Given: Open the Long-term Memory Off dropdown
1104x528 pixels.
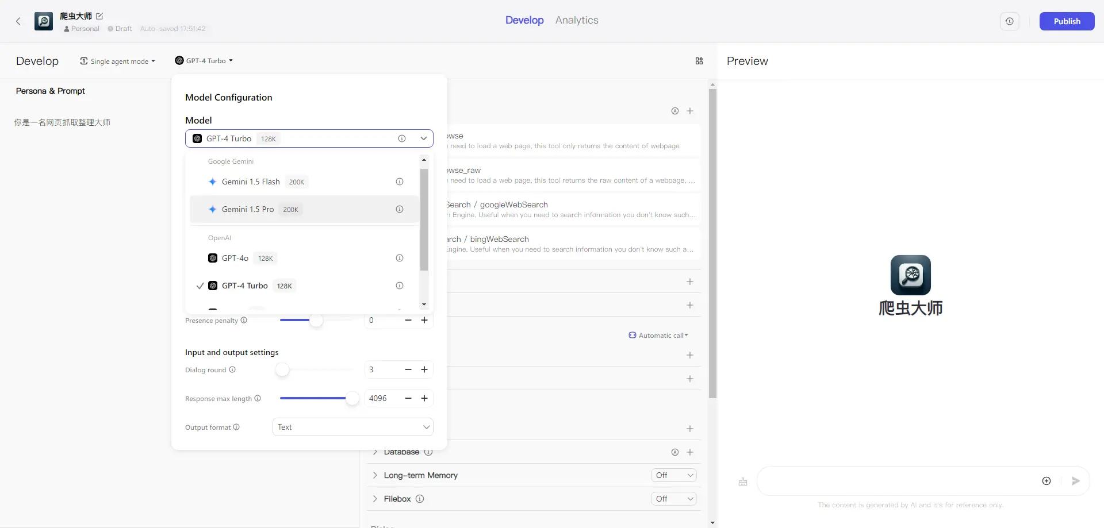Looking at the screenshot, I should pos(674,475).
